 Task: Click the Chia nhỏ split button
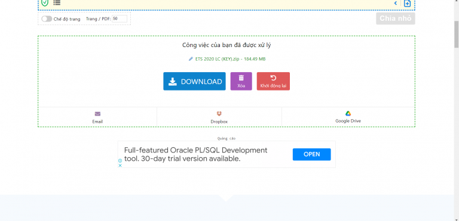(396, 18)
